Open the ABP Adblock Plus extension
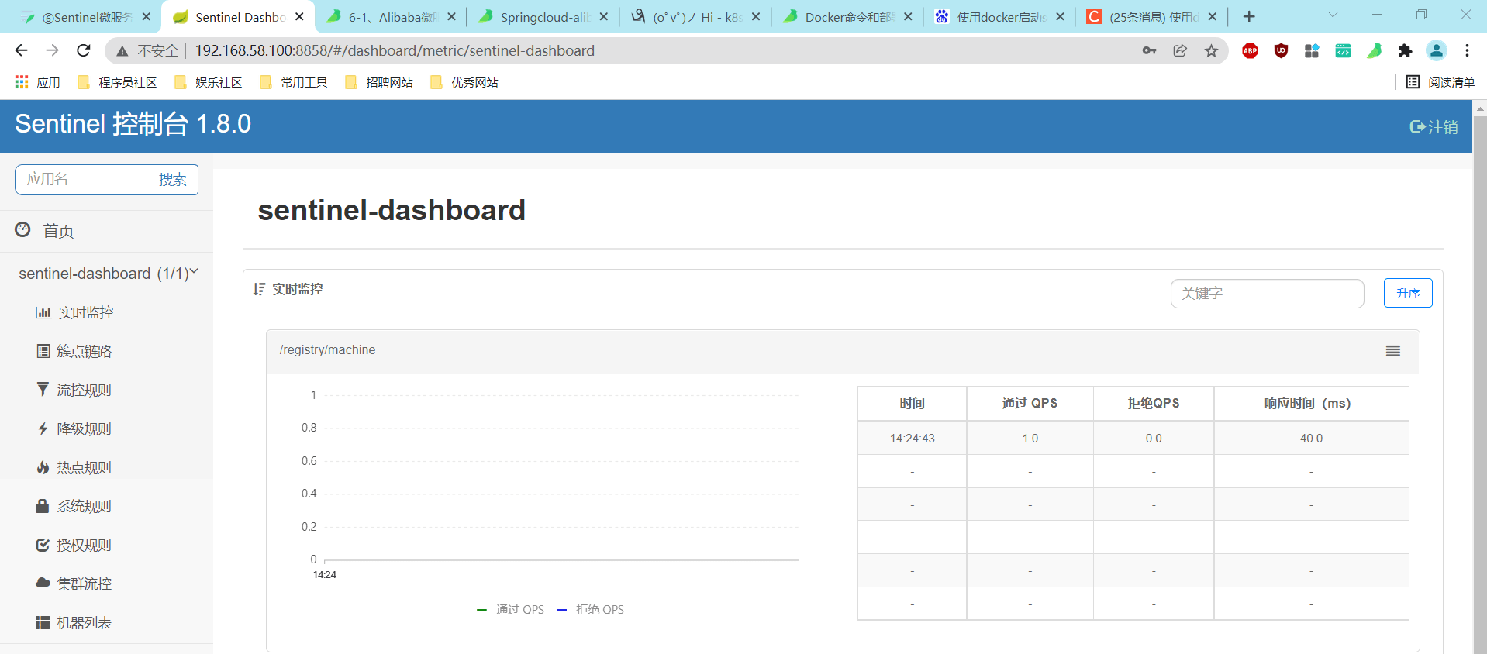This screenshot has height=654, width=1487. pyautogui.click(x=1250, y=51)
